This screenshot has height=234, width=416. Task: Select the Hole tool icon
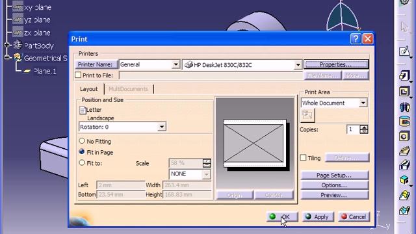pos(404,136)
